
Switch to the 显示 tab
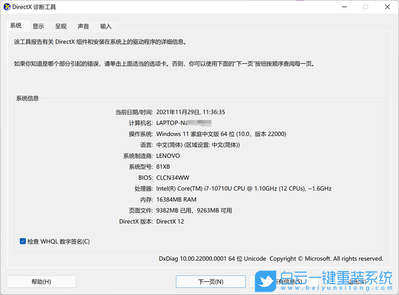(x=38, y=26)
